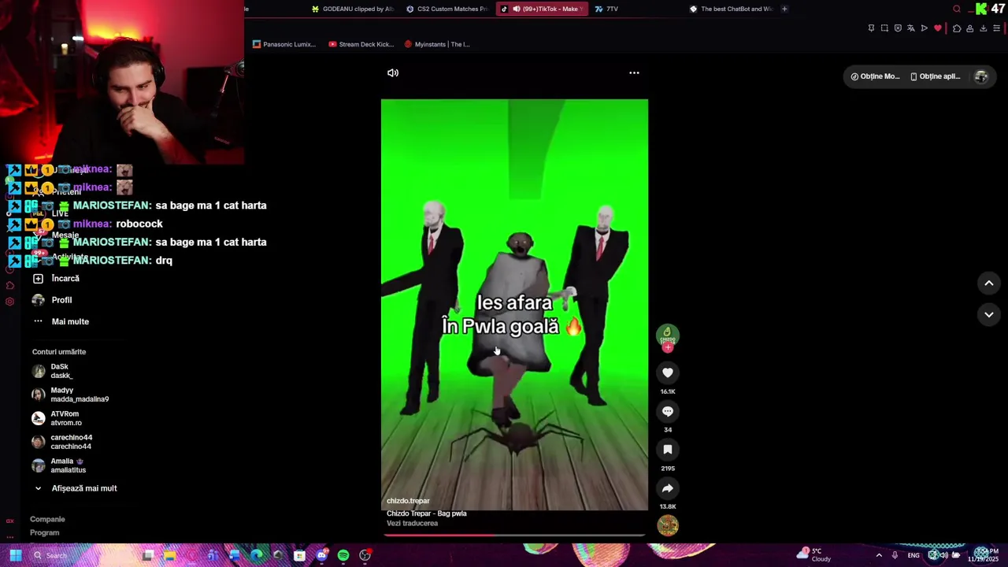Take a snapshot with the capture icon
This screenshot has width=1008, height=567.
point(884,28)
